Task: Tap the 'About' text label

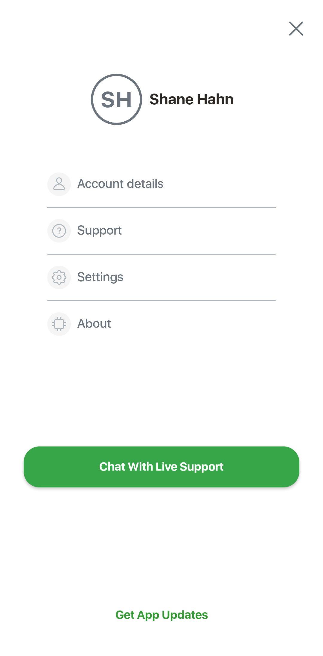Action: pos(94,324)
